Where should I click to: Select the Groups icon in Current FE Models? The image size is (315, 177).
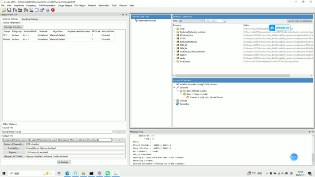[177, 101]
